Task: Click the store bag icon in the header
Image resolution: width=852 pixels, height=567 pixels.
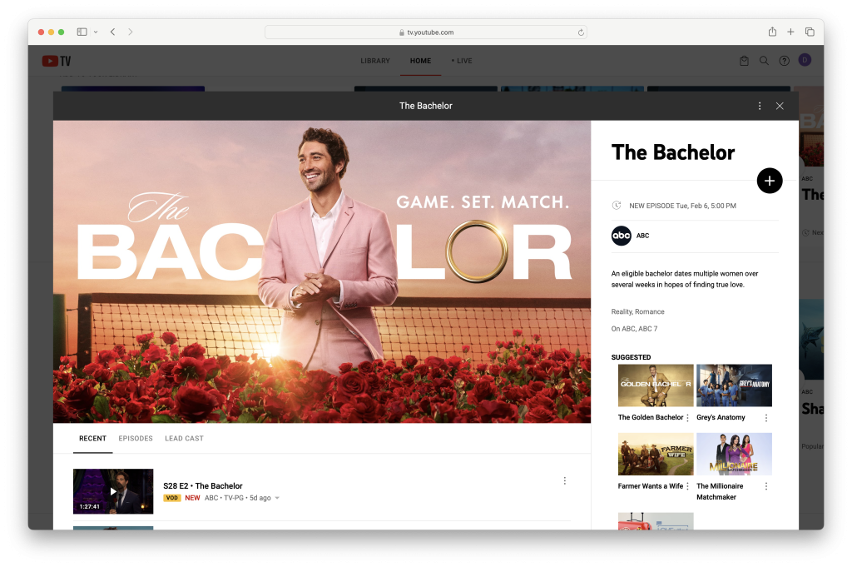Action: pyautogui.click(x=744, y=61)
